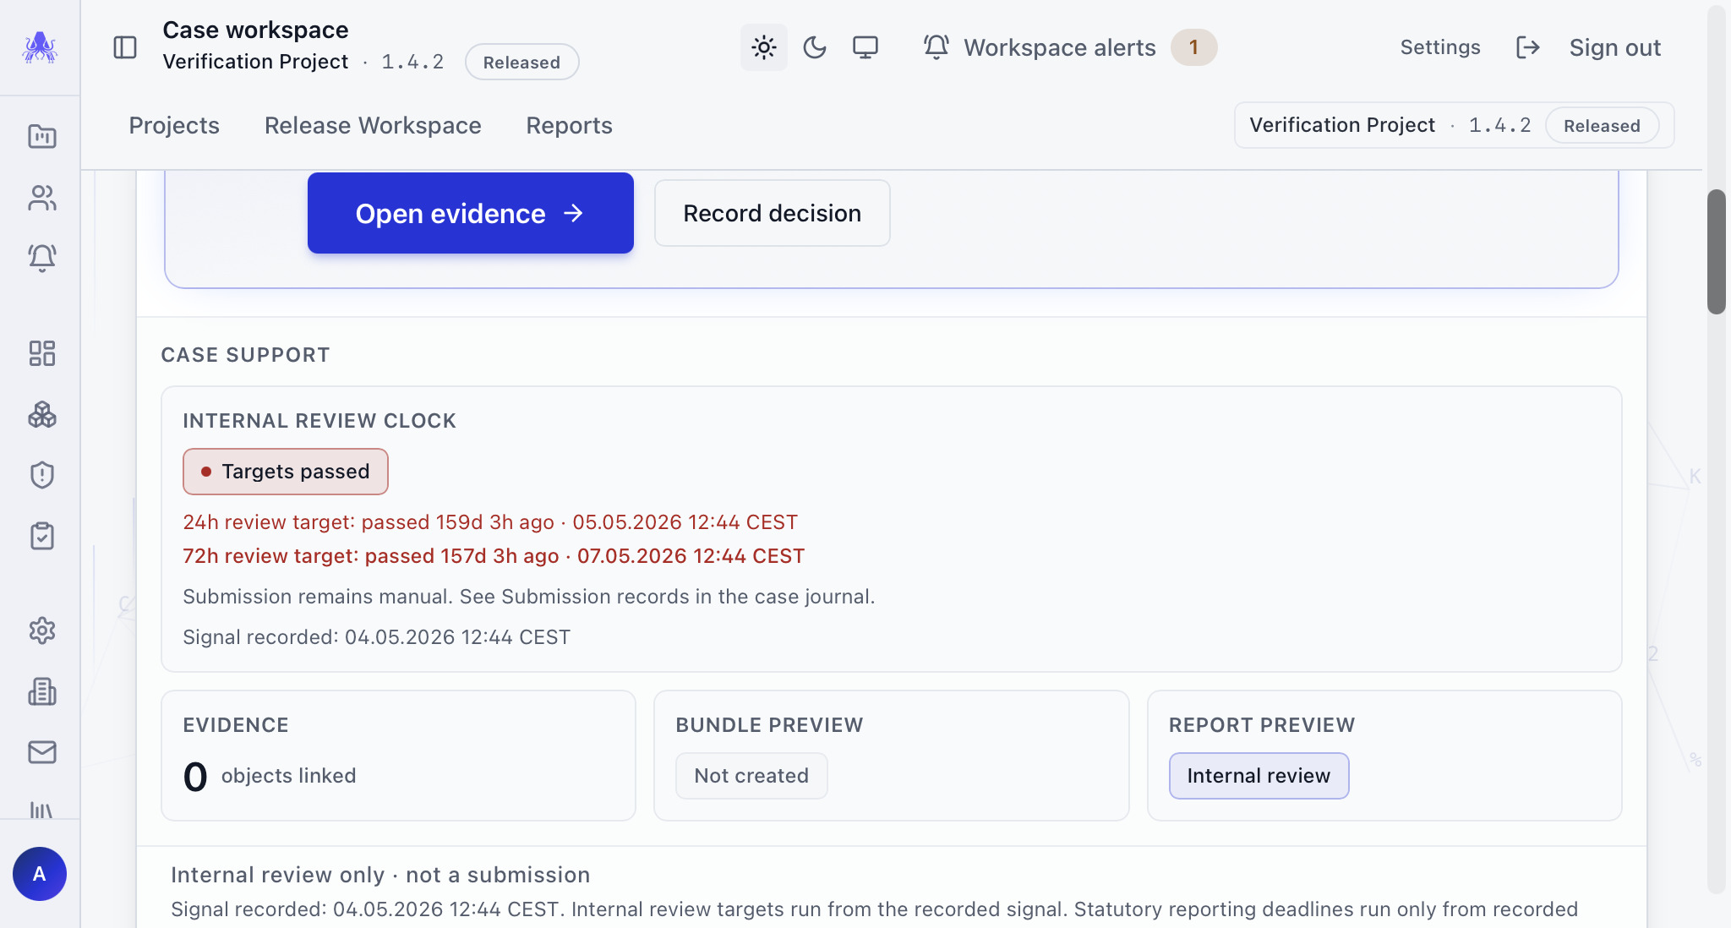
Task: Open the library sidebar icon
Action: pos(41,810)
